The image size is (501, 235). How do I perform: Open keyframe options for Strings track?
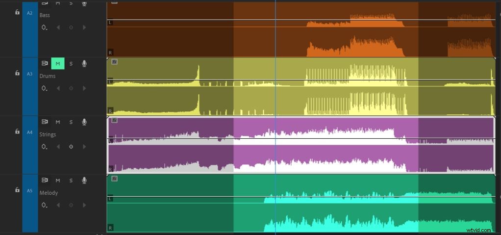pos(45,147)
